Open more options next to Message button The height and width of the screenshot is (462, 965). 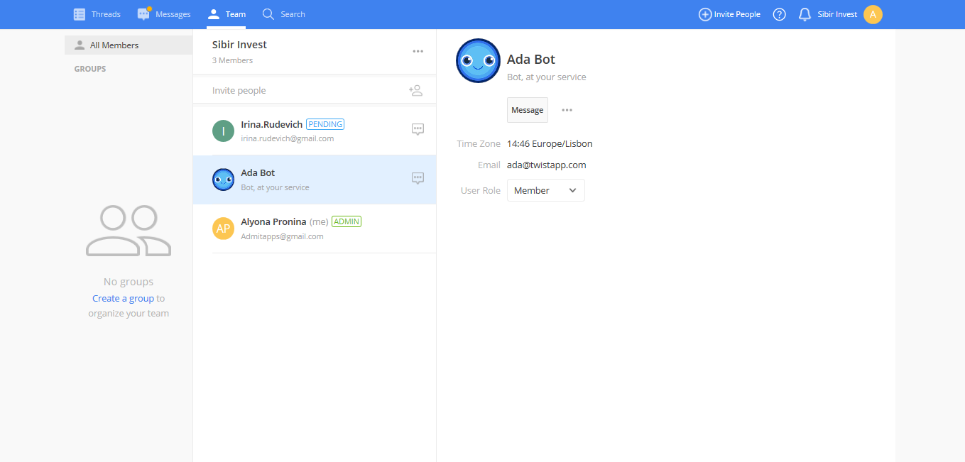[567, 110]
